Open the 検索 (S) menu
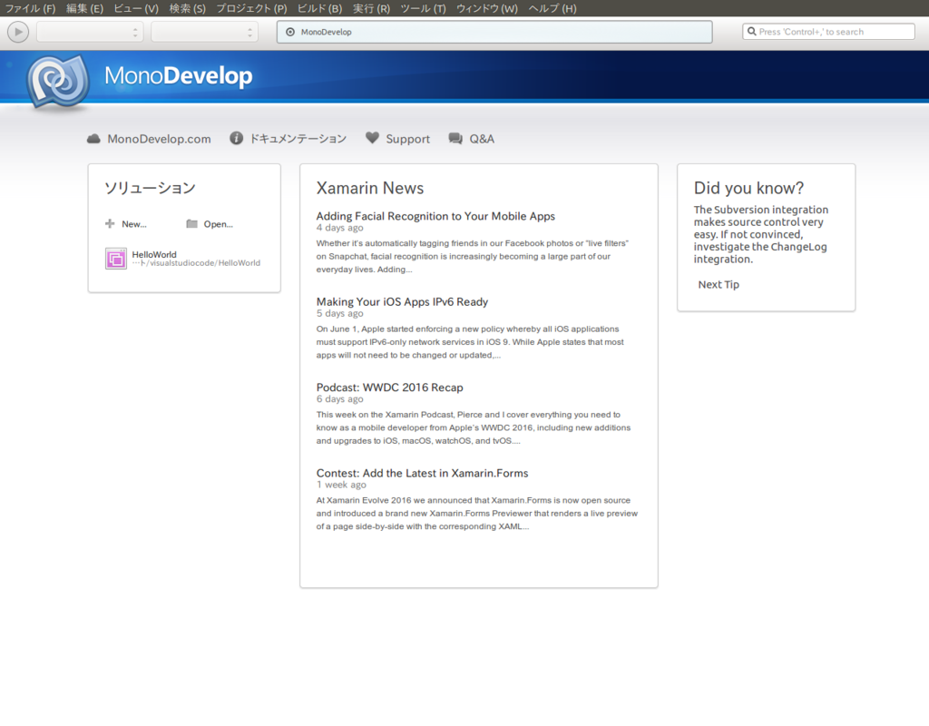Screen dimensions: 929x726 (187, 8)
